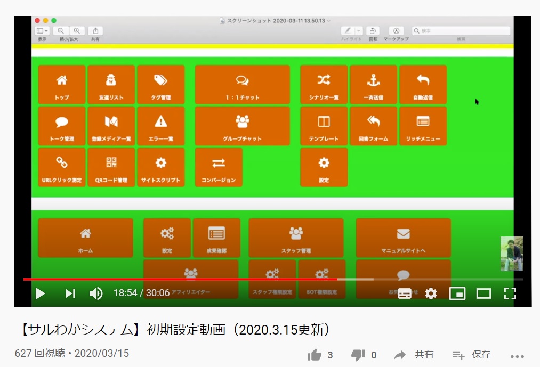The height and width of the screenshot is (367, 540).
Task: Select the 登録メディア一覧 tile
Action: 111,126
